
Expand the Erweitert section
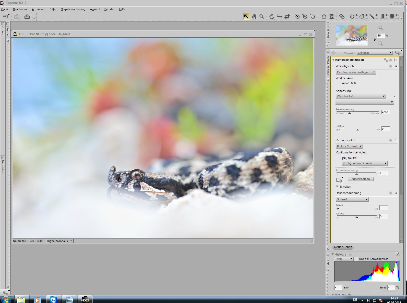[x=338, y=186]
